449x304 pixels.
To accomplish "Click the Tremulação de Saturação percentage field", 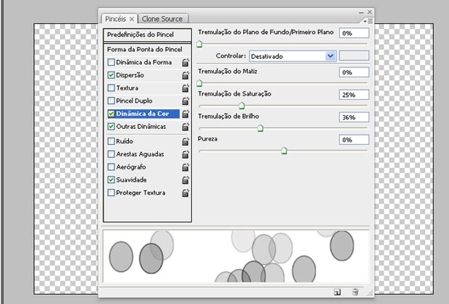I will click(354, 94).
